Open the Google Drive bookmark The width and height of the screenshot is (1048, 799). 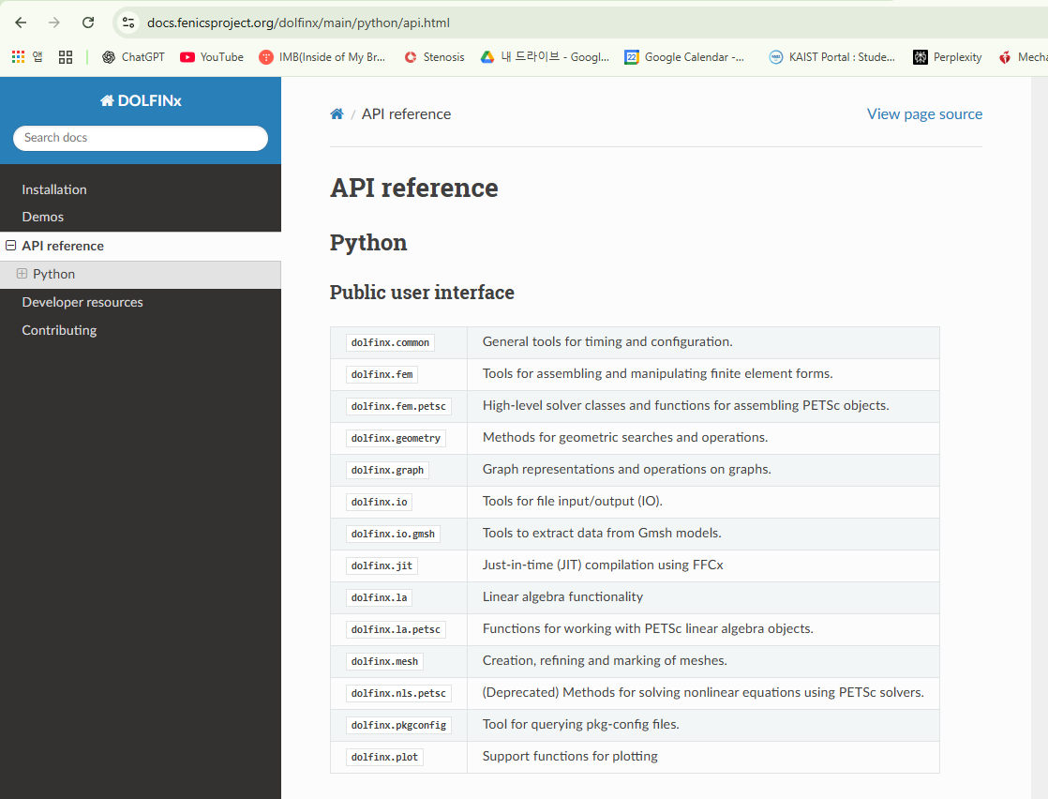(545, 57)
